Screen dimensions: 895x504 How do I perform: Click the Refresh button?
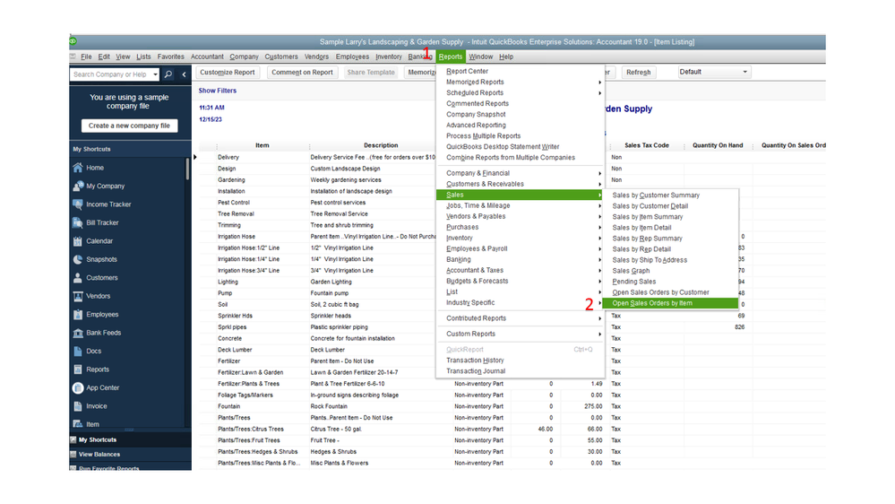tap(638, 73)
